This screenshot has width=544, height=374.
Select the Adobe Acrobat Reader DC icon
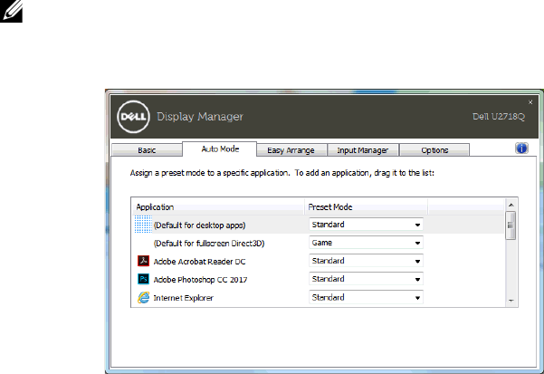tap(143, 261)
